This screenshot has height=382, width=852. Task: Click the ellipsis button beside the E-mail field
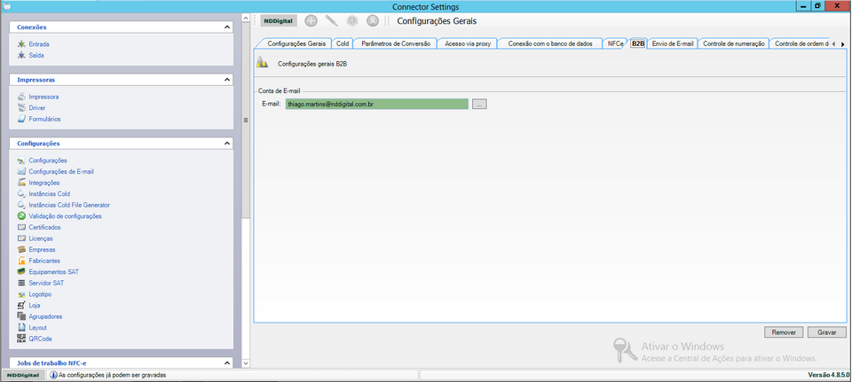(x=479, y=104)
